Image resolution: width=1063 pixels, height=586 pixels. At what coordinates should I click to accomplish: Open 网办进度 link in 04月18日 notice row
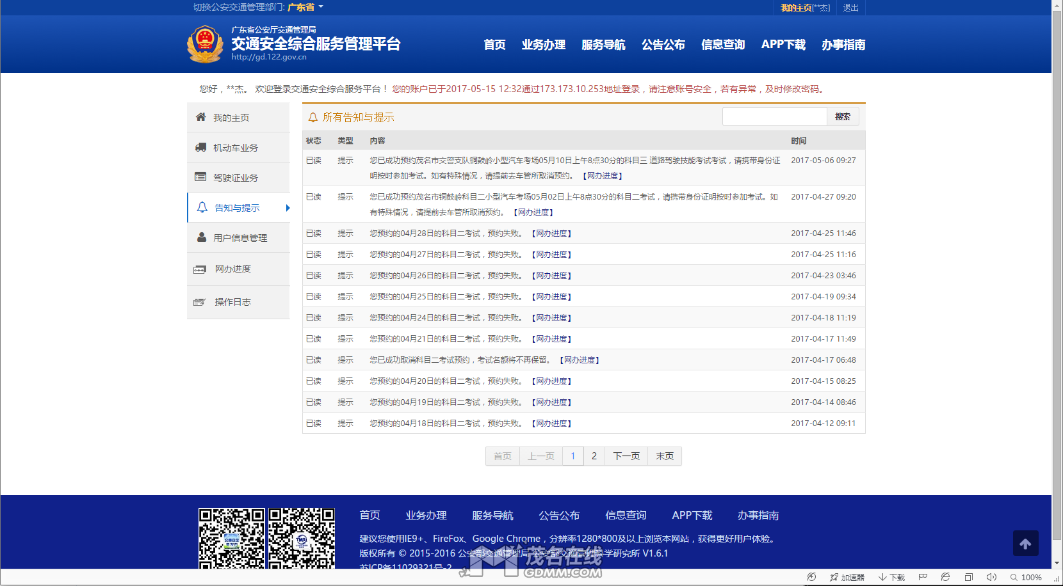[551, 424]
